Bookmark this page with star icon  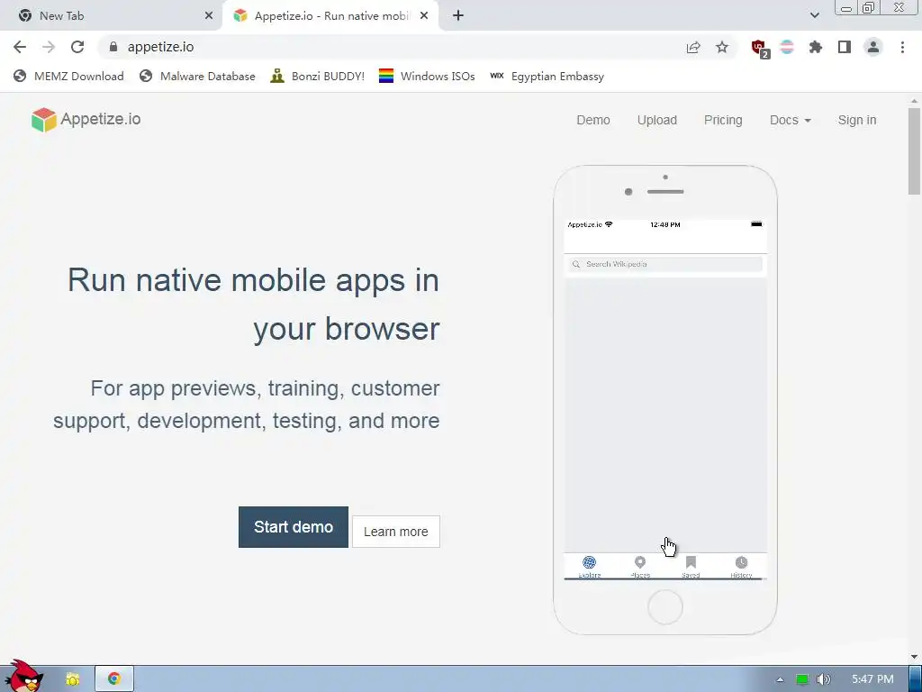(722, 47)
